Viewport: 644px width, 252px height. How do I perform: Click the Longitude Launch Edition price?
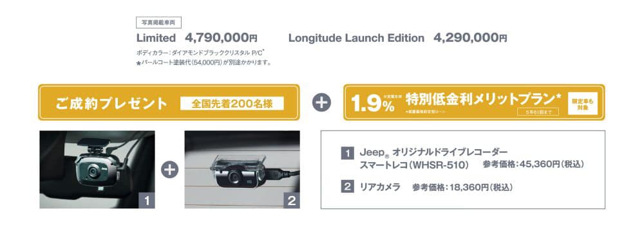pos(397,38)
